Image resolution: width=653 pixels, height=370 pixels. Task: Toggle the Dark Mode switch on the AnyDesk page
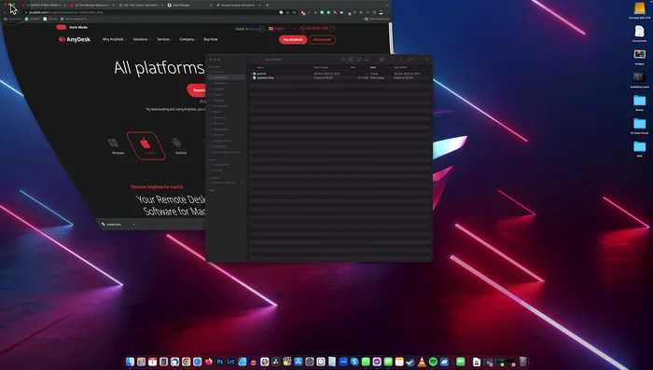coord(62,27)
